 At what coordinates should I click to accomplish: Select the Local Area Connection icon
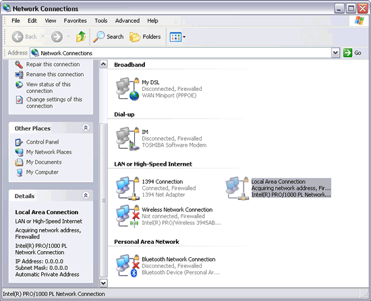tap(237, 189)
